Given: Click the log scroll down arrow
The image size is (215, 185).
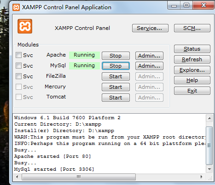Looking at the screenshot, I should 209,169.
